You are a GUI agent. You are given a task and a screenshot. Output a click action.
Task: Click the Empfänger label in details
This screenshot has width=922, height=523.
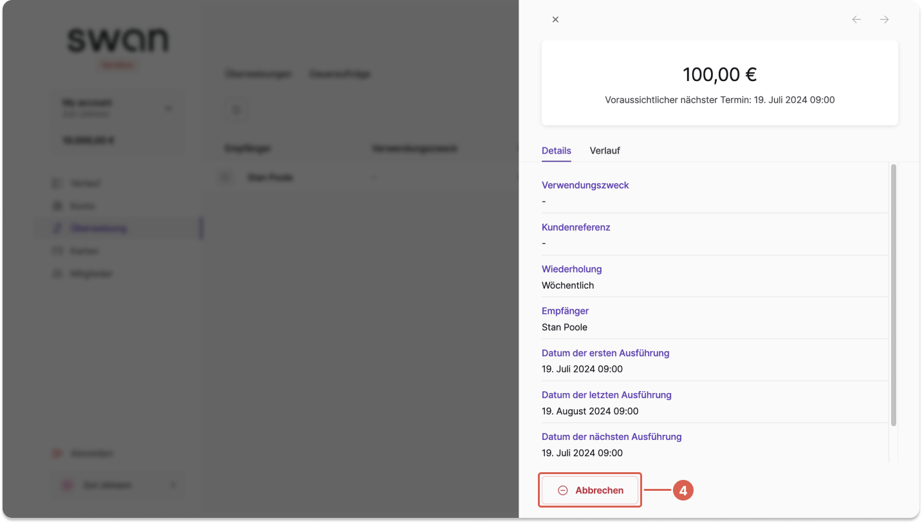pyautogui.click(x=565, y=311)
